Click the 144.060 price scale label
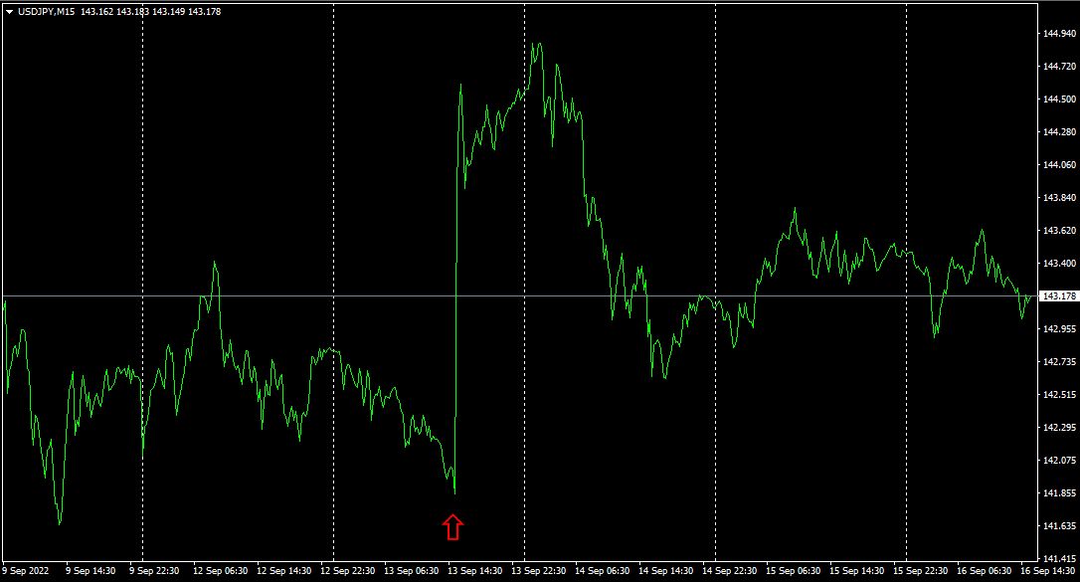Screen dimensions: 1080x582 click(x=1059, y=164)
